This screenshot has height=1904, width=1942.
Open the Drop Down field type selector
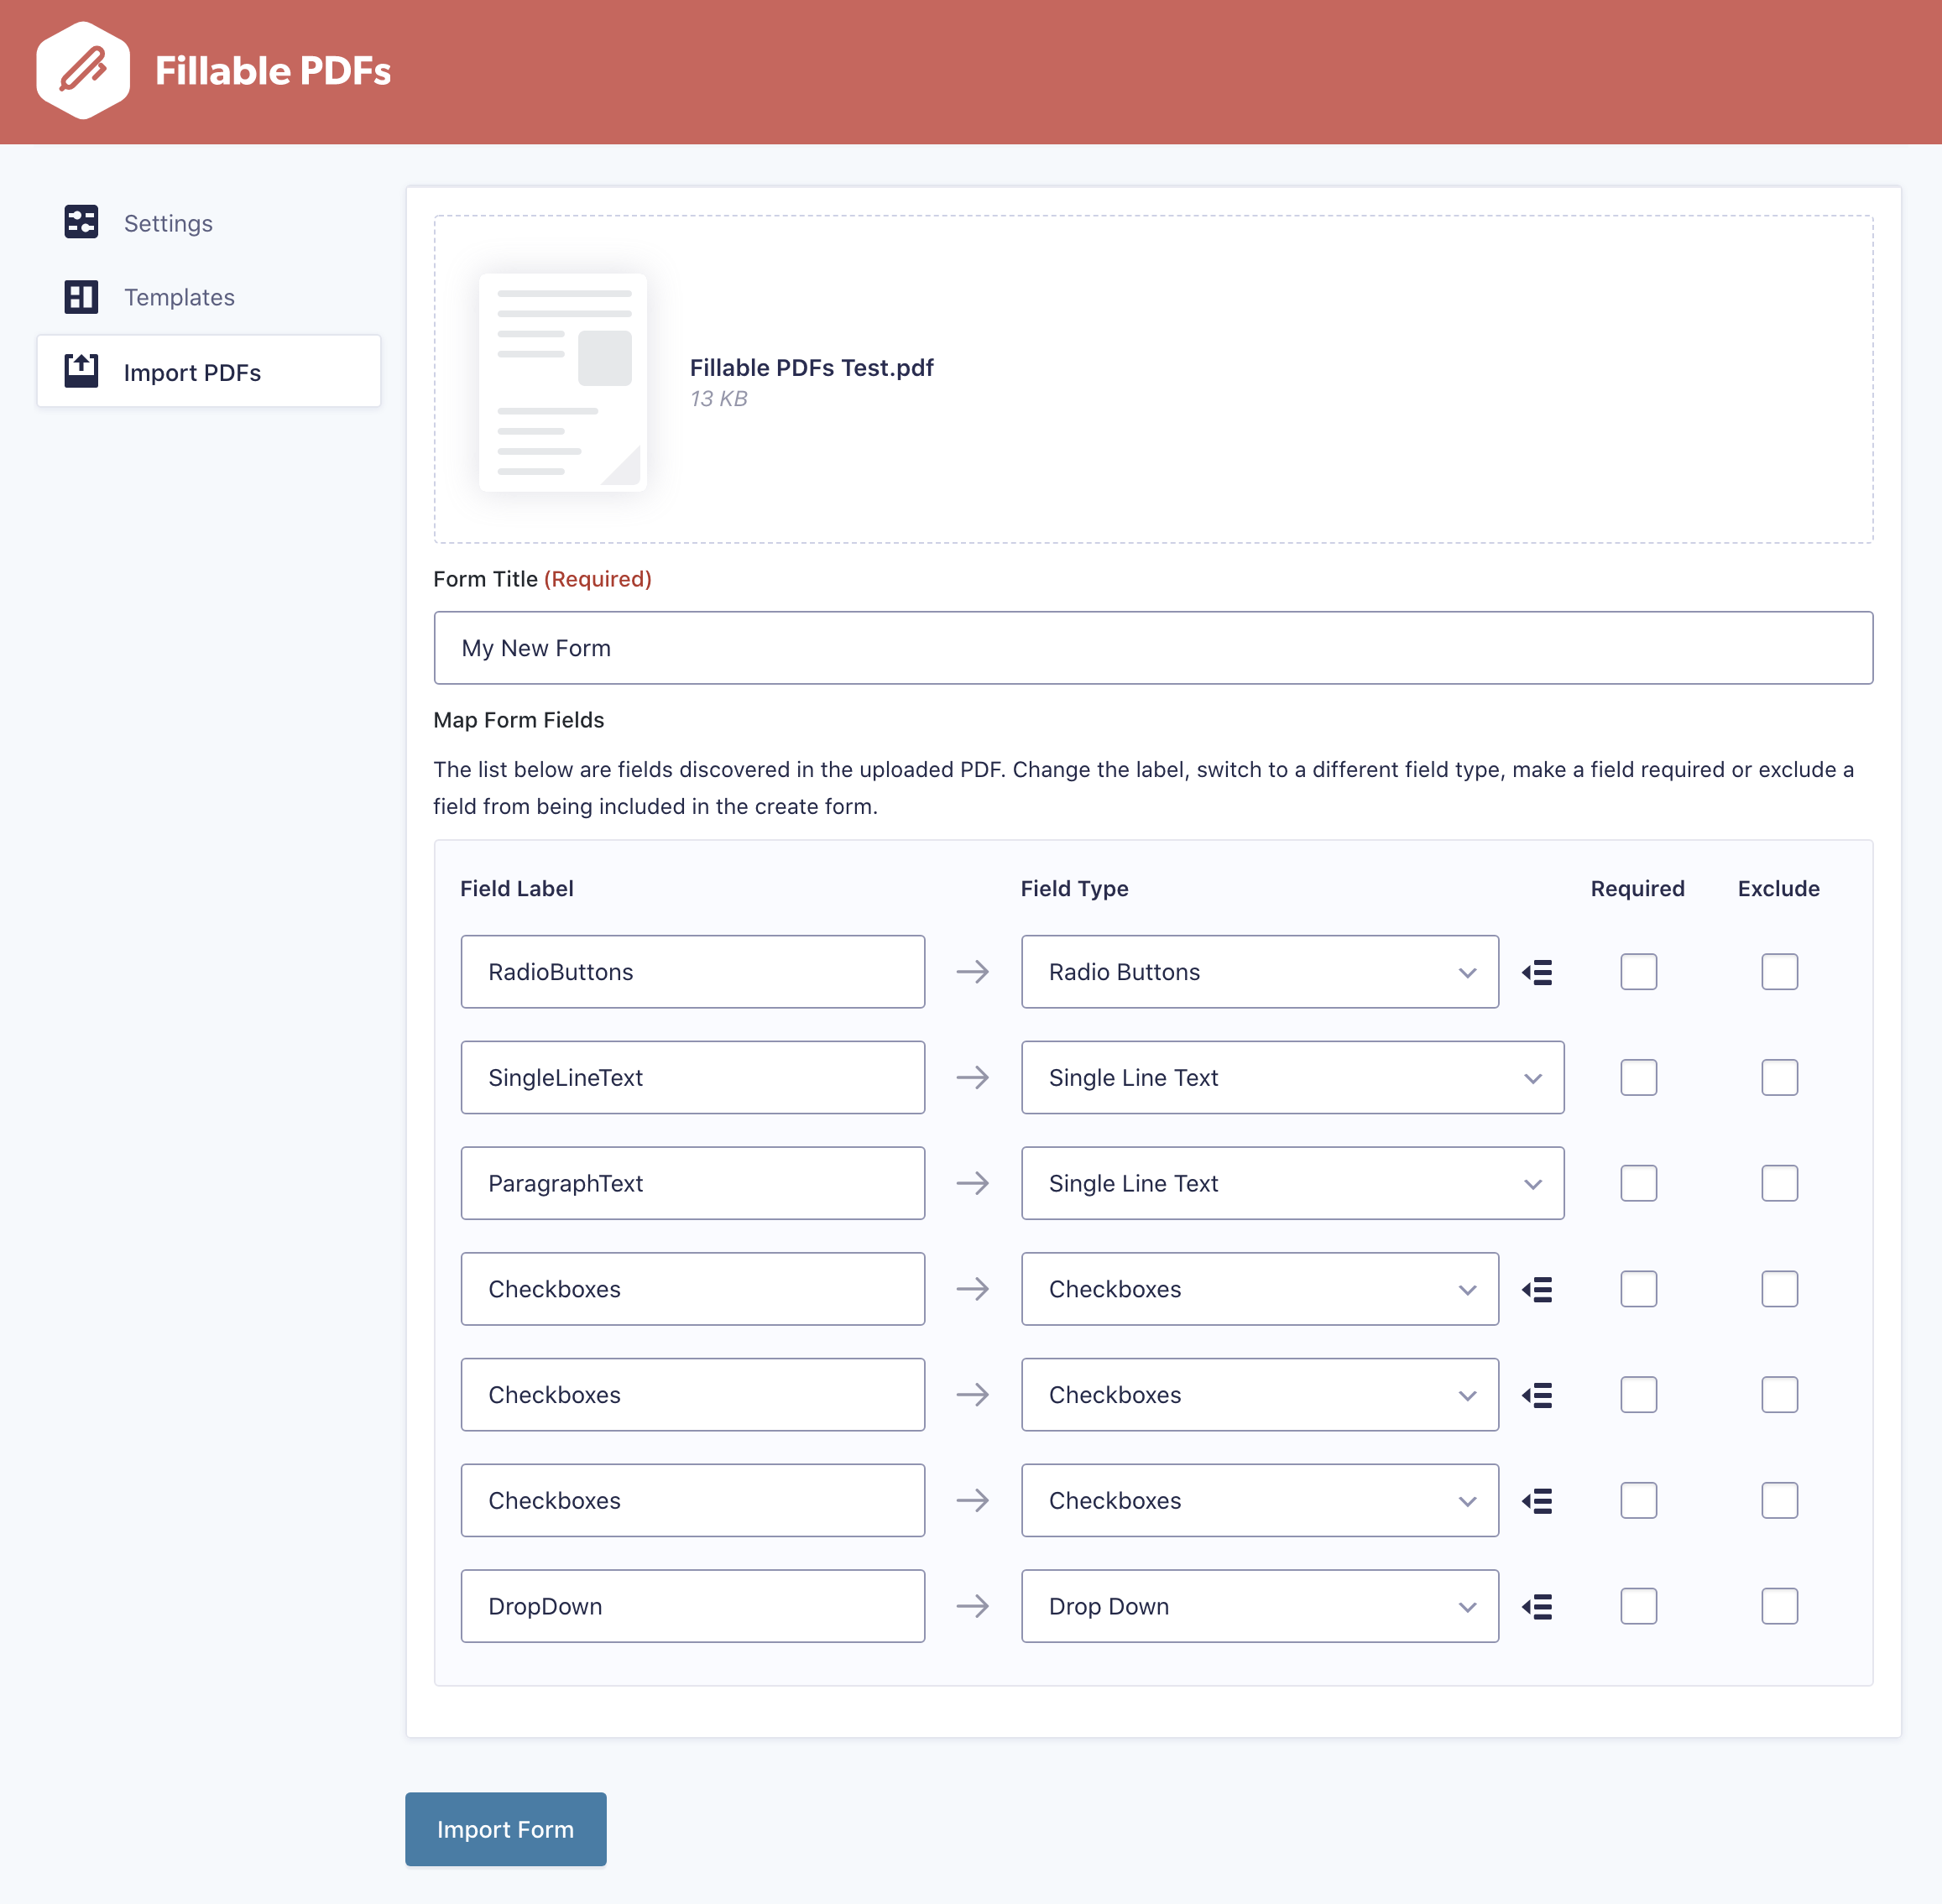point(1259,1606)
